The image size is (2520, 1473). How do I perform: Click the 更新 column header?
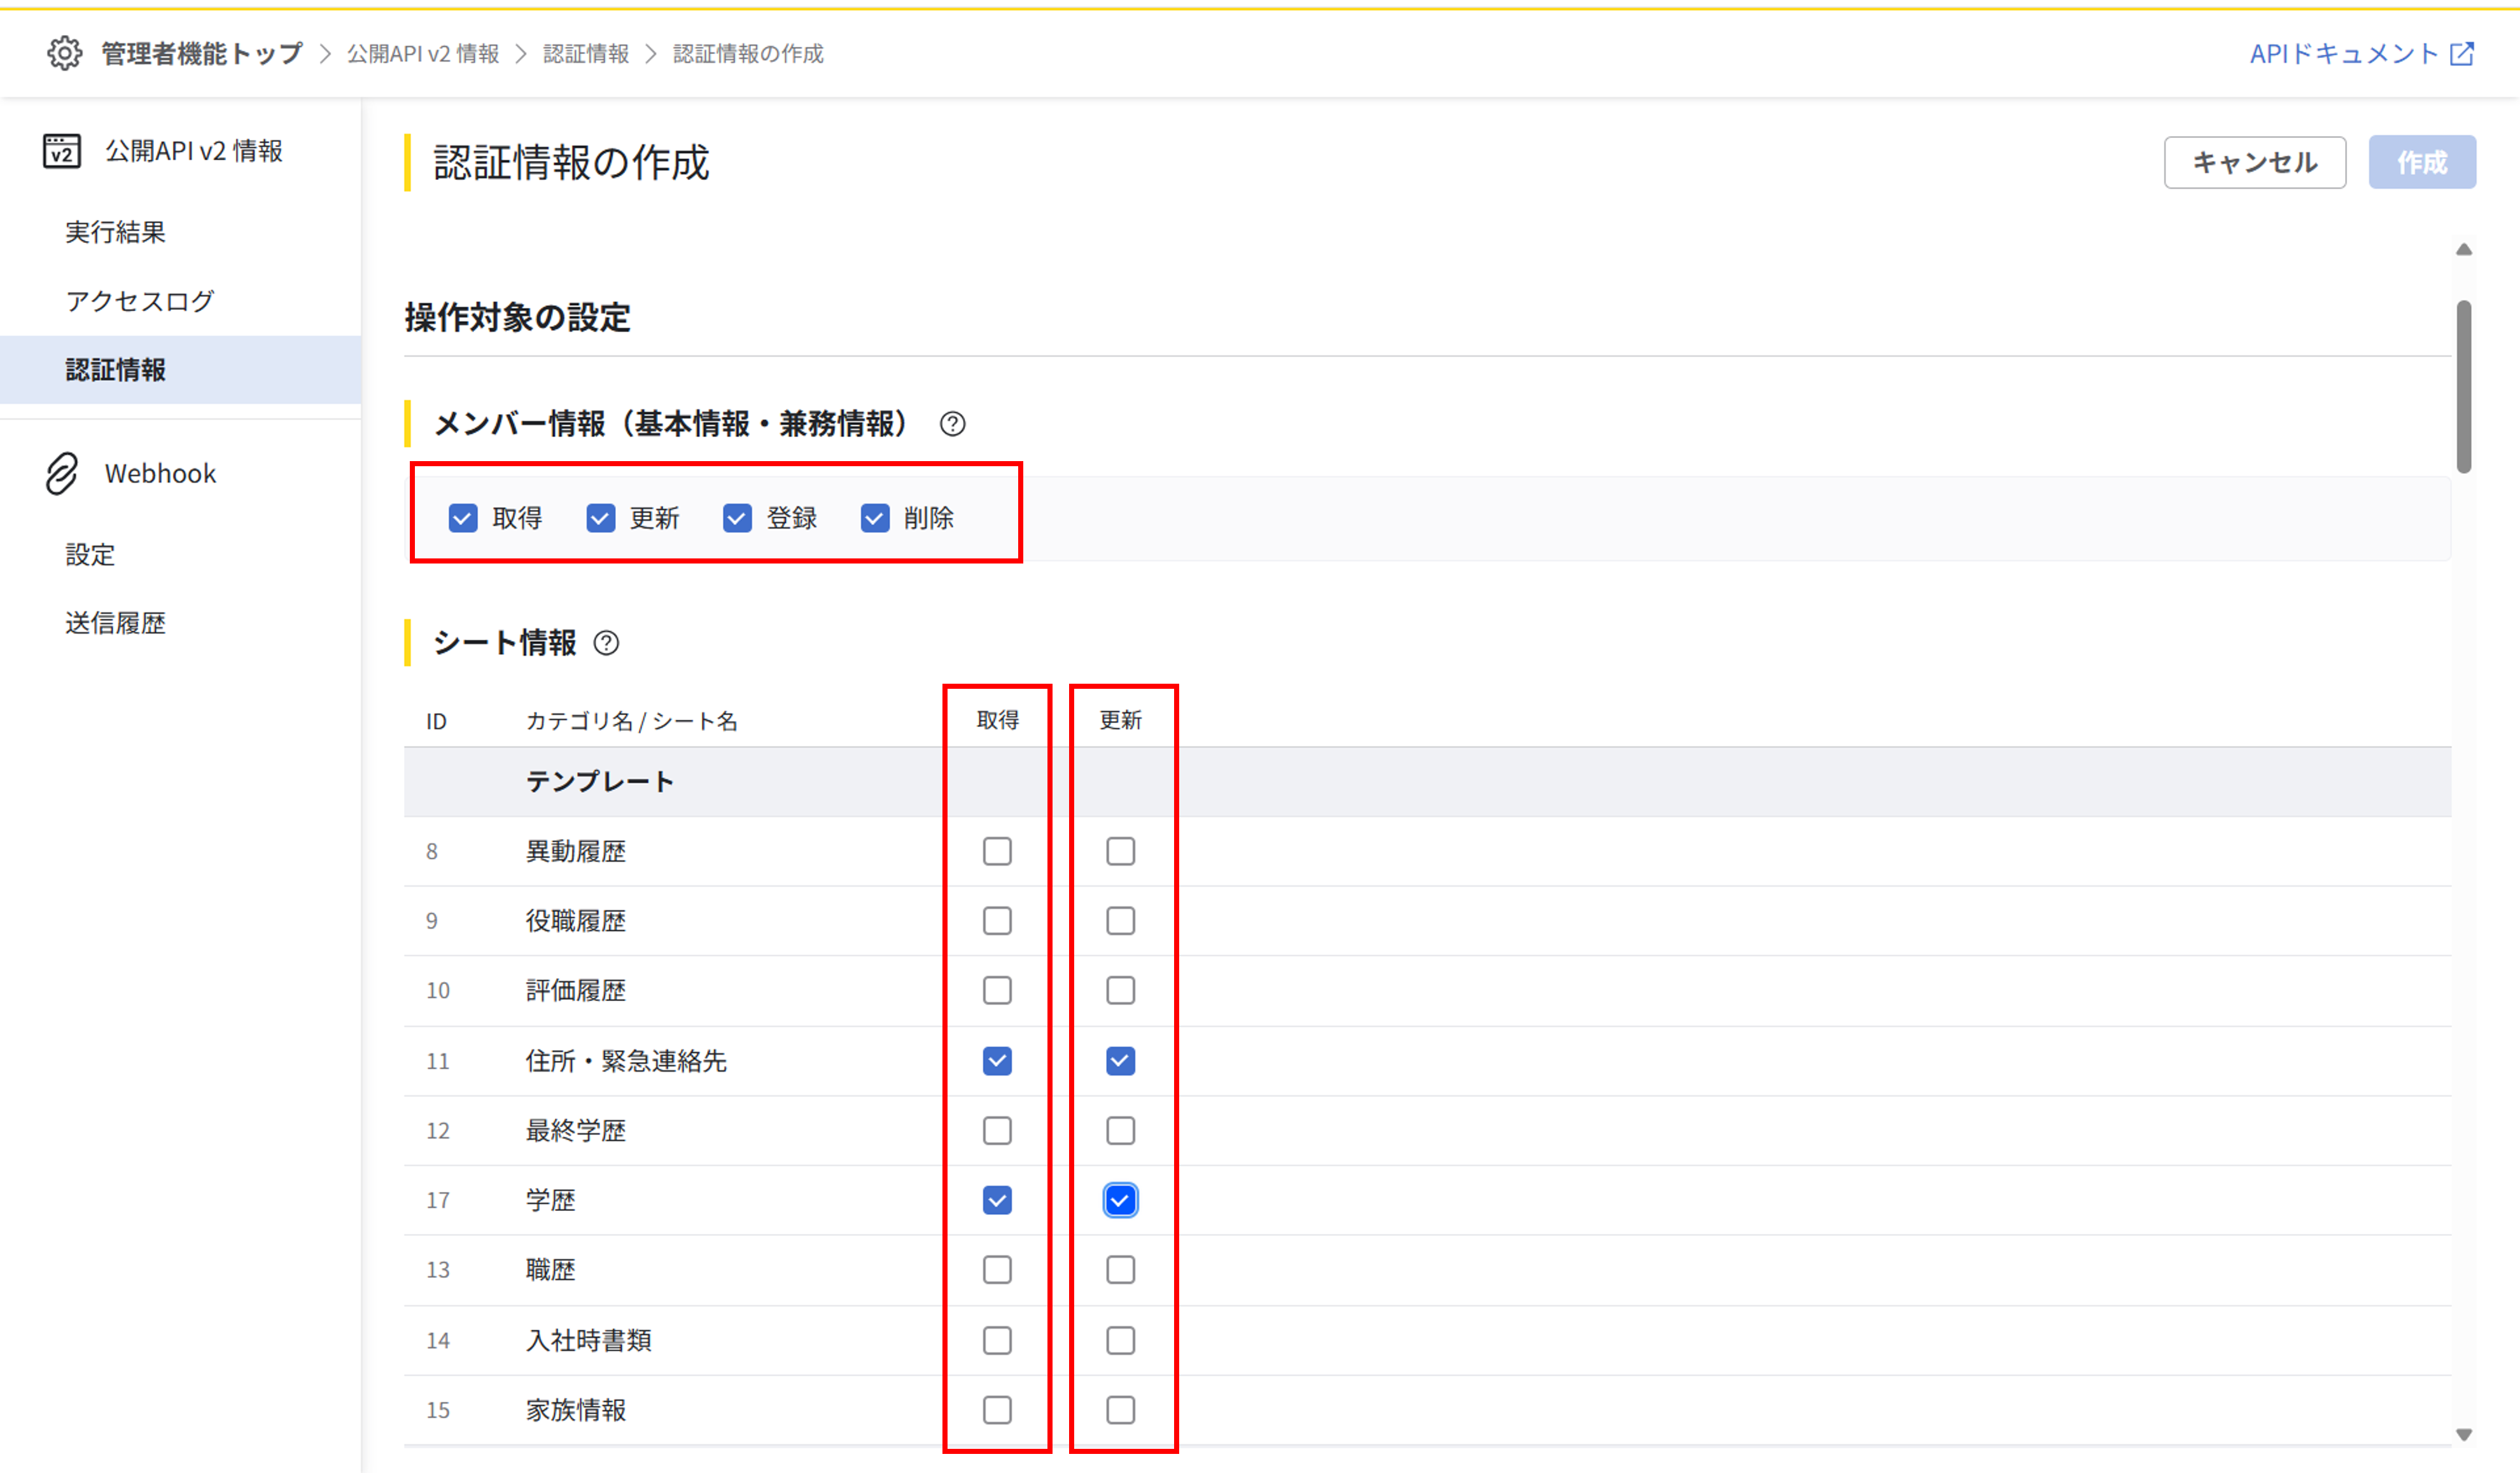(1120, 719)
